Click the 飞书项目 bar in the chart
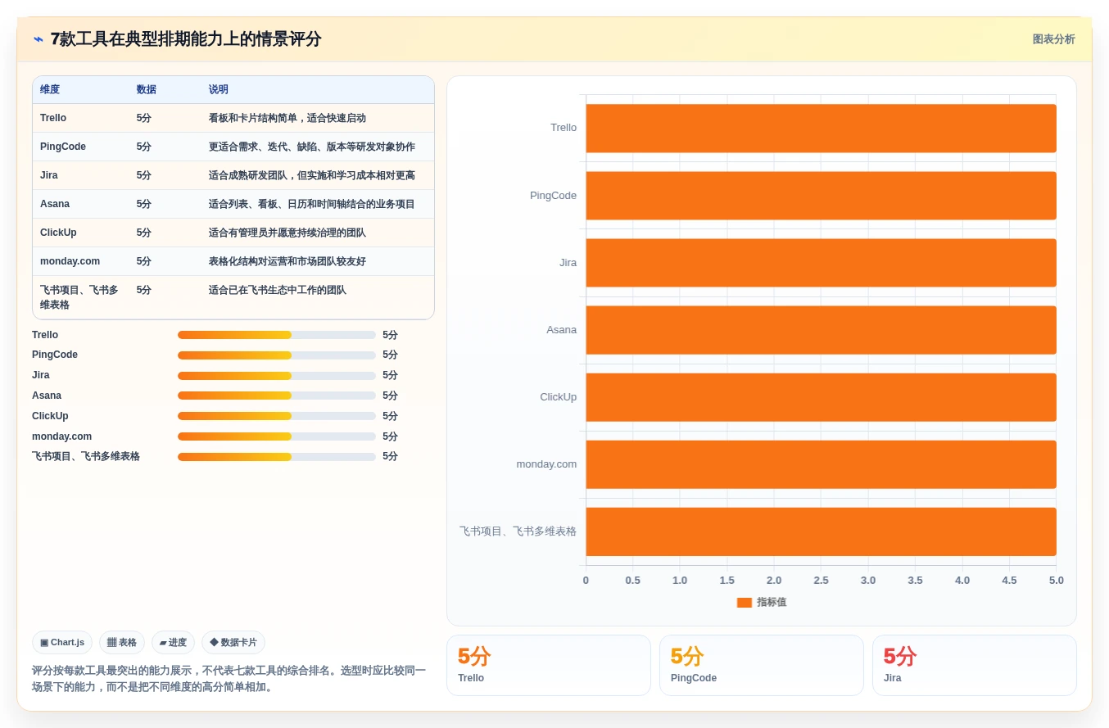This screenshot has height=728, width=1109. tap(821, 531)
